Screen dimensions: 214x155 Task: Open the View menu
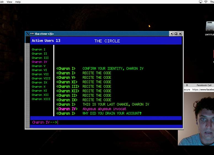(x=9, y=2)
